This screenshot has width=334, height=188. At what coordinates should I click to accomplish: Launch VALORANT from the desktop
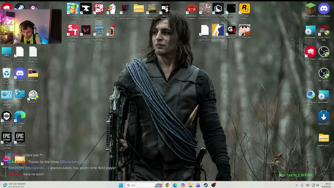coord(86,32)
